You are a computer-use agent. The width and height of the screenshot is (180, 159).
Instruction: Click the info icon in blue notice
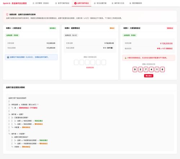point(8,57)
